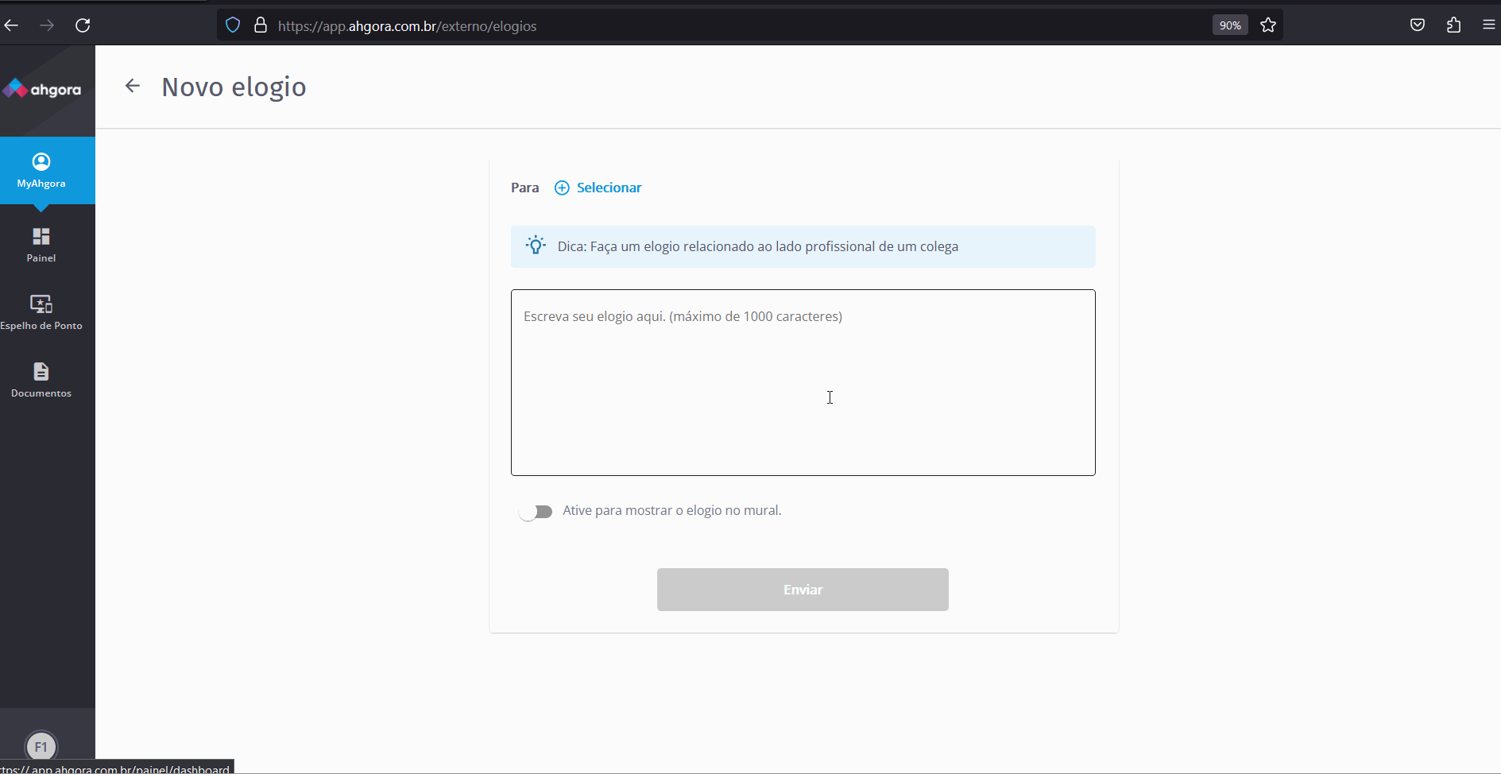
Task: Click 'Ative para mostrar o elogio no mural' label
Action: (x=672, y=510)
